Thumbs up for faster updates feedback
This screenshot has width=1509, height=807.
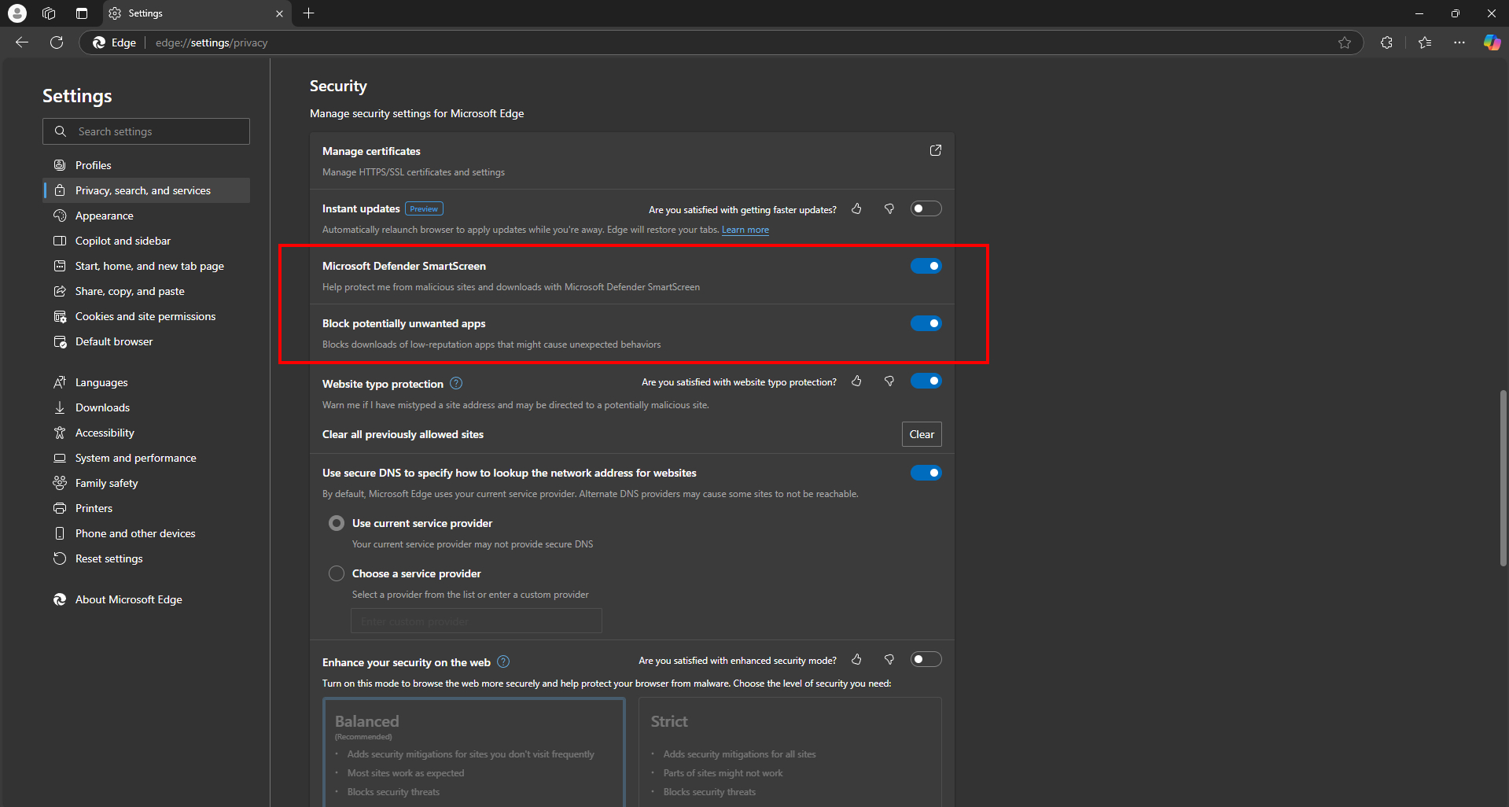(856, 208)
